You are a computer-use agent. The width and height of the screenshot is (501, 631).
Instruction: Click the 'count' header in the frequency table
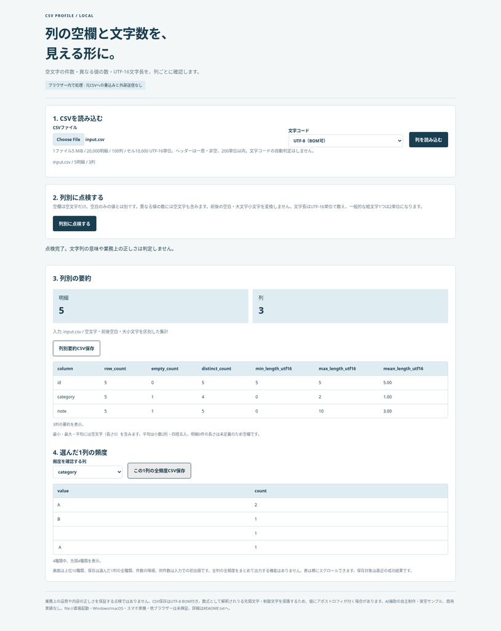(260, 491)
